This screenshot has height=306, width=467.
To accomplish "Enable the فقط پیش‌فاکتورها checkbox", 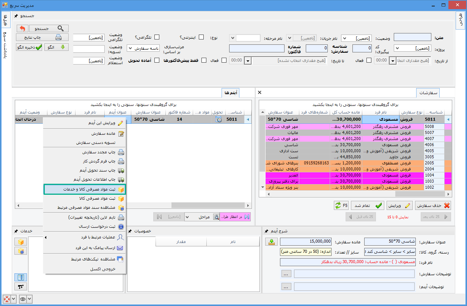I will coord(204,60).
